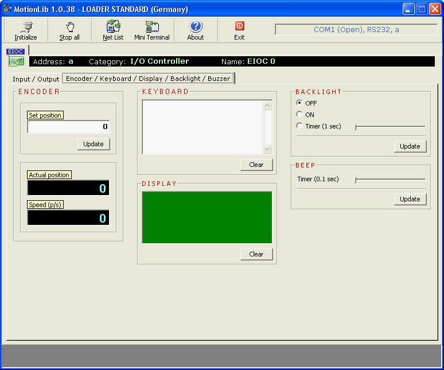The image size is (444, 370).
Task: Choose backlight Timer (1 sec) option
Action: tap(299, 126)
